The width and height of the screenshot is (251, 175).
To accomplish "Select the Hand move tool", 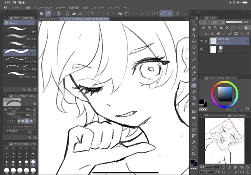I will point(194,29).
